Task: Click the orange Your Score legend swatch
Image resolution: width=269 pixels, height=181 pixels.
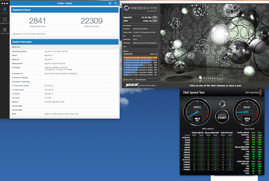Action: point(124,80)
